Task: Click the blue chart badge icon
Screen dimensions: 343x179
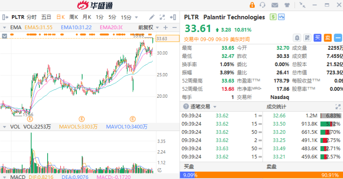Action: click(x=281, y=17)
